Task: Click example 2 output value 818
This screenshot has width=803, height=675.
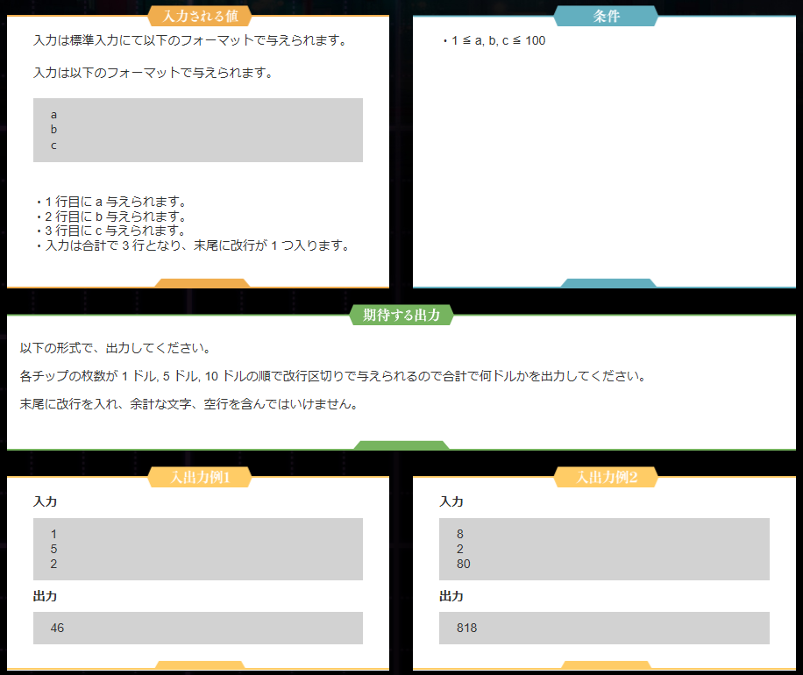Action: [x=466, y=628]
